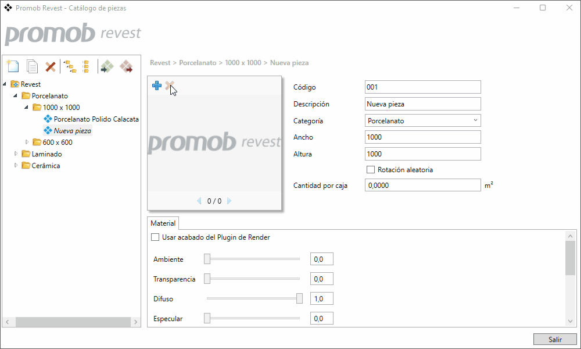Click Revest in the breadcrumb
Screen dimensions: 581x349
[x=160, y=63]
